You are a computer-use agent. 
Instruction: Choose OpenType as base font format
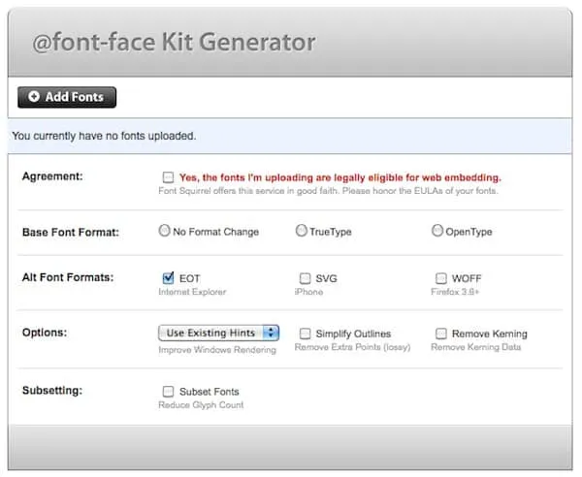[x=437, y=231]
